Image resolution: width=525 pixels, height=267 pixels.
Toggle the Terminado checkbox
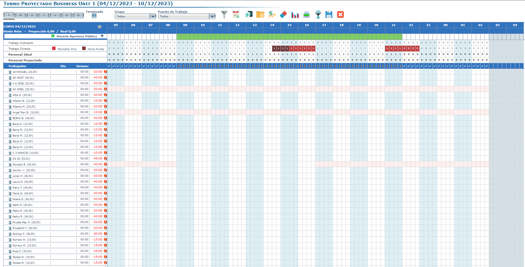tap(94, 16)
